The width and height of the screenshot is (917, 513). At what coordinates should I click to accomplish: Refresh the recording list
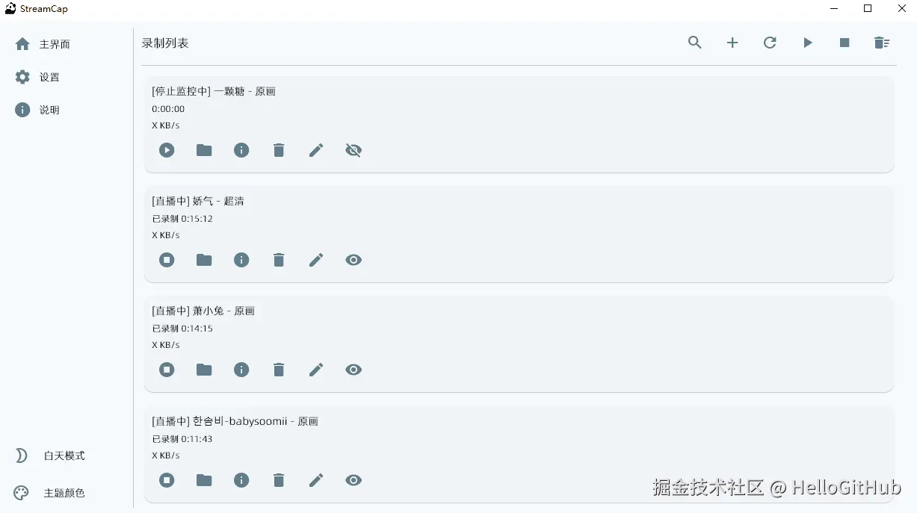(x=770, y=43)
